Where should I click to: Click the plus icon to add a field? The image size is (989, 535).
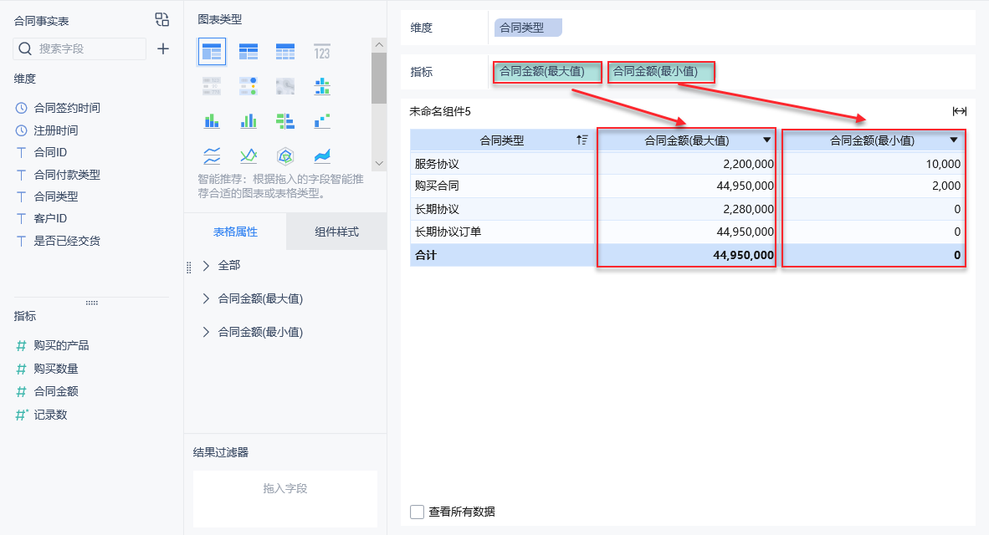tap(162, 48)
